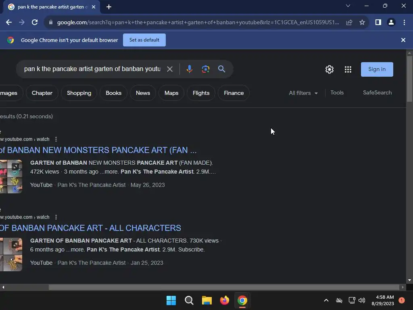Select the Finance filter chip

click(x=234, y=93)
